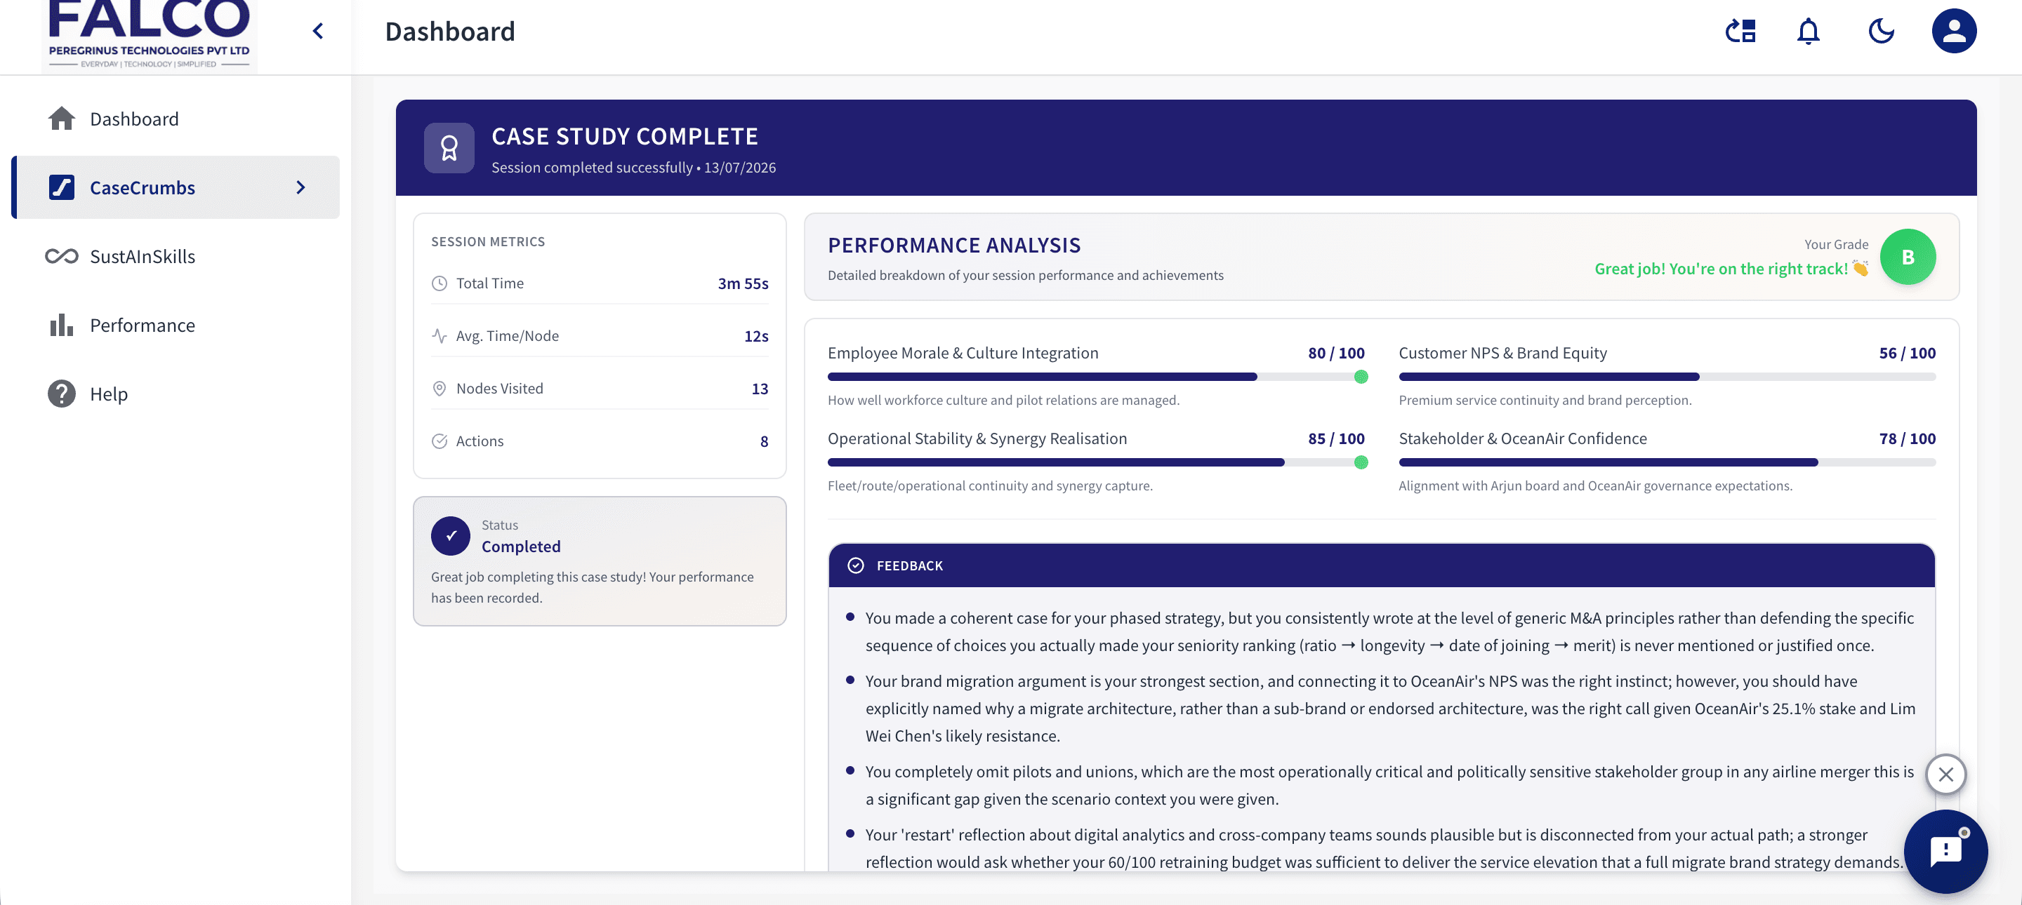Click the 'Employee Morale & Culture Integration' label

click(963, 353)
